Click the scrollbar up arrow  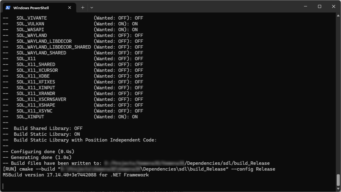338,16
